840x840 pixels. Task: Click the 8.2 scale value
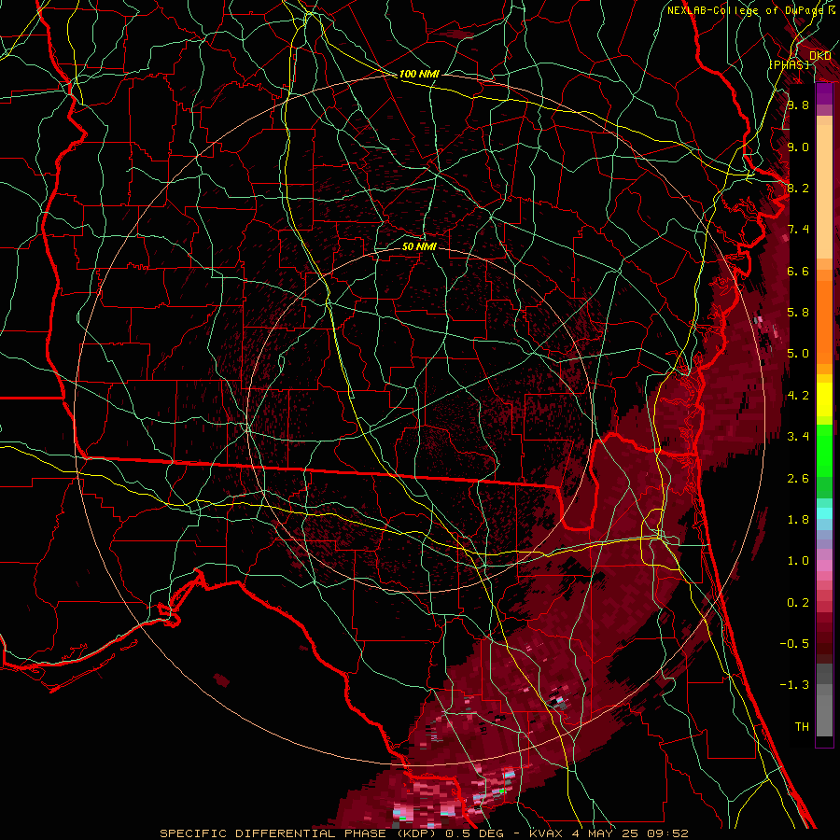pyautogui.click(x=798, y=188)
